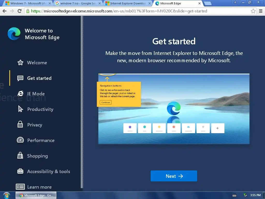
Task: Click the sidebar vertical scrollbar
Action: pos(82,102)
